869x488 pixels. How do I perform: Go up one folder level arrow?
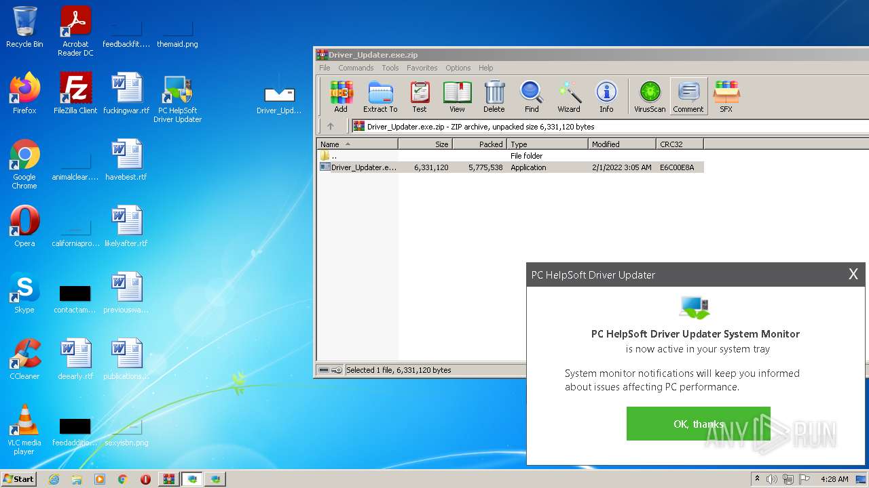[331, 126]
